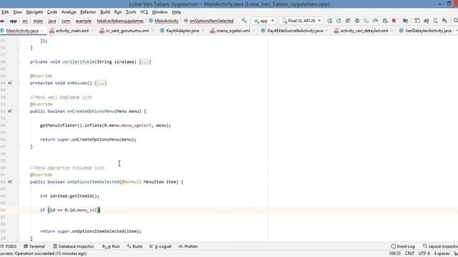Open the AVD device manager icon

436,21
